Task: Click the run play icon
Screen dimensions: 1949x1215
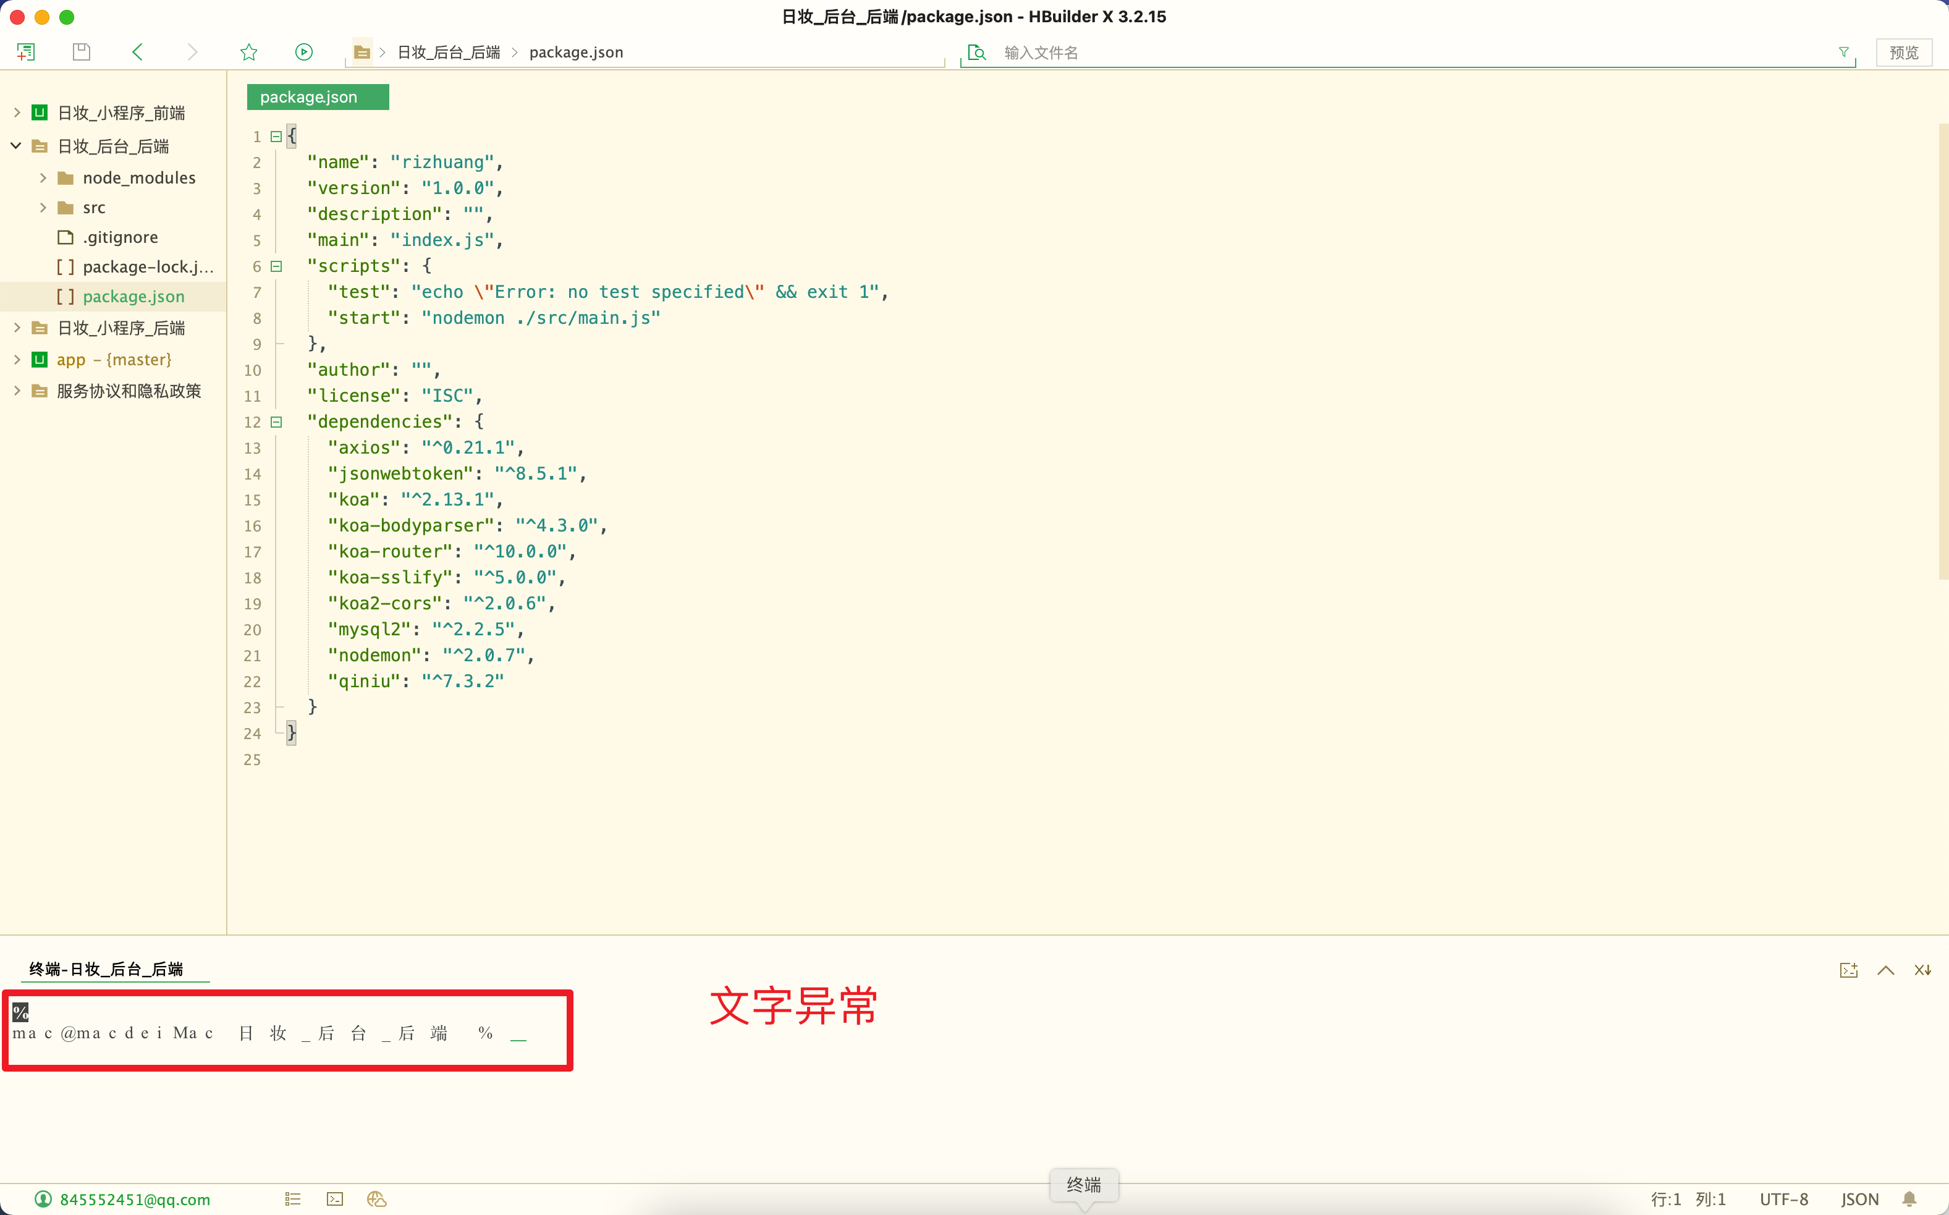Action: pyautogui.click(x=303, y=53)
